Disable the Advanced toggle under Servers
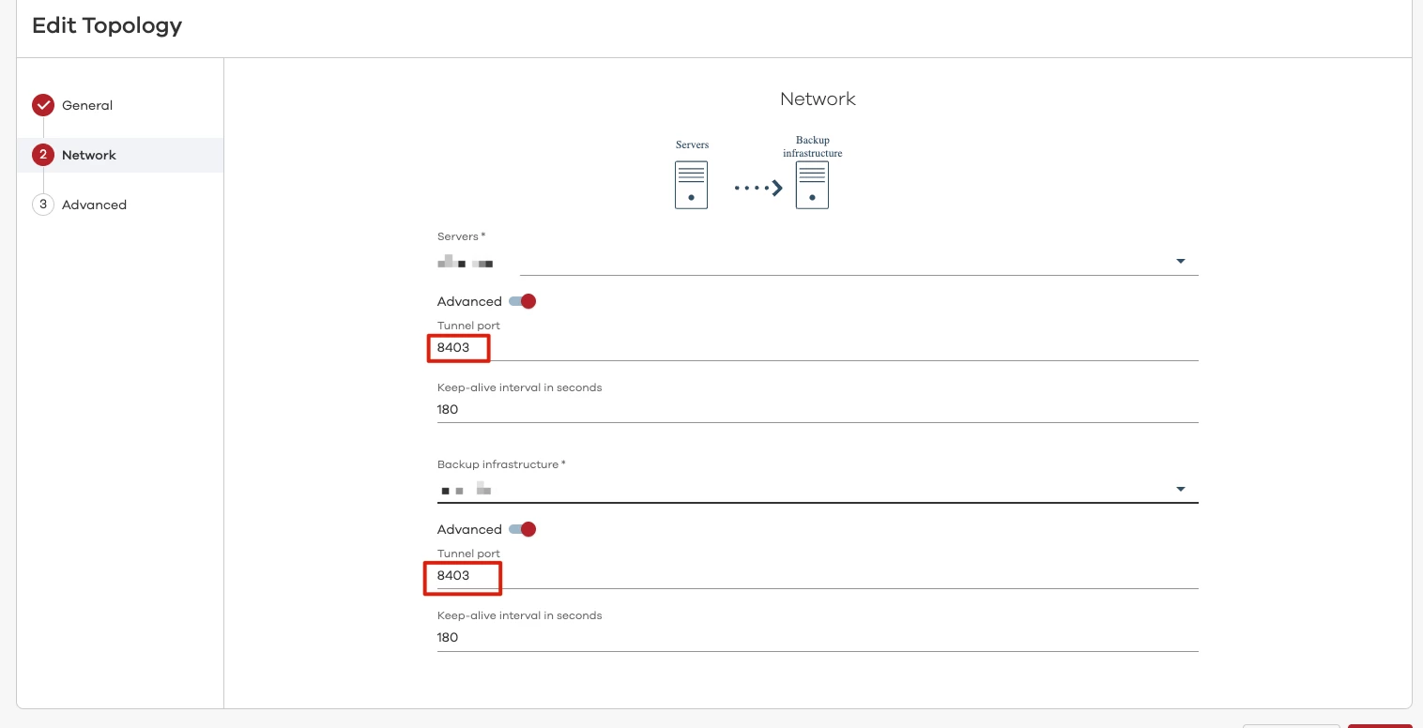The image size is (1423, 728). click(522, 301)
